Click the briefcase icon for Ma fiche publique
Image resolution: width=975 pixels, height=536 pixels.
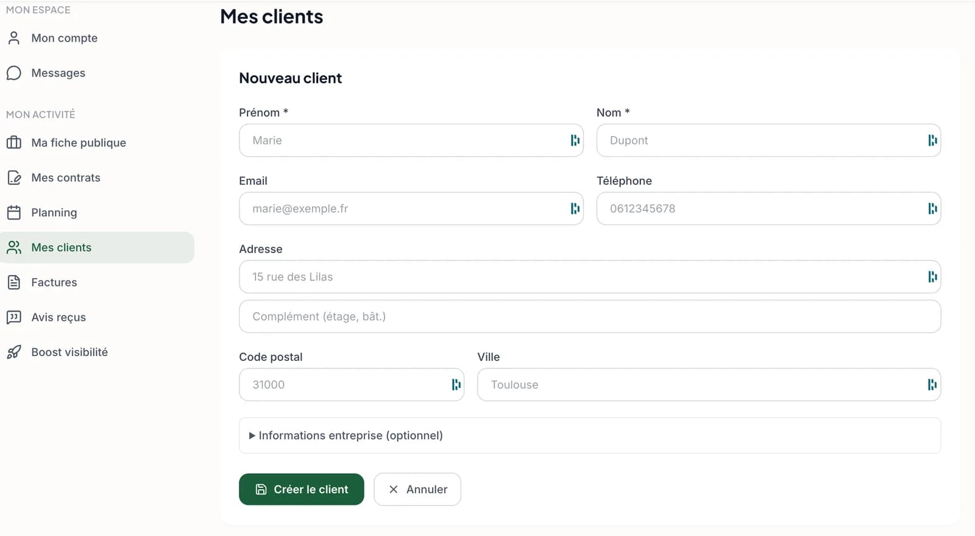tap(13, 143)
